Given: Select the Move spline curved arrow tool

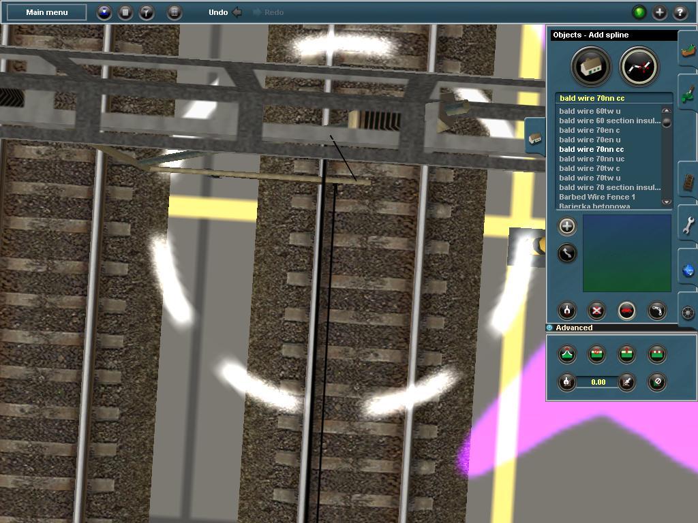Looking at the screenshot, I should (x=566, y=253).
